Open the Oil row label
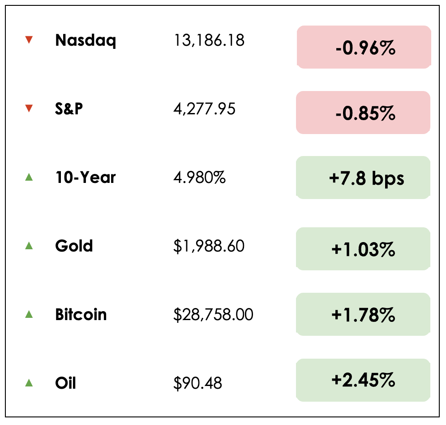 (x=65, y=383)
